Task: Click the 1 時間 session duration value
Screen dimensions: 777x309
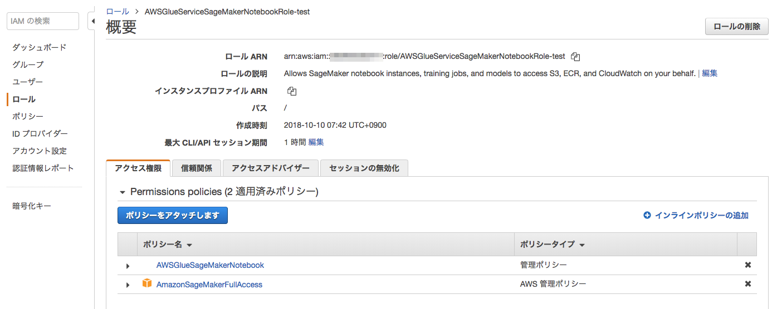Action: point(295,142)
